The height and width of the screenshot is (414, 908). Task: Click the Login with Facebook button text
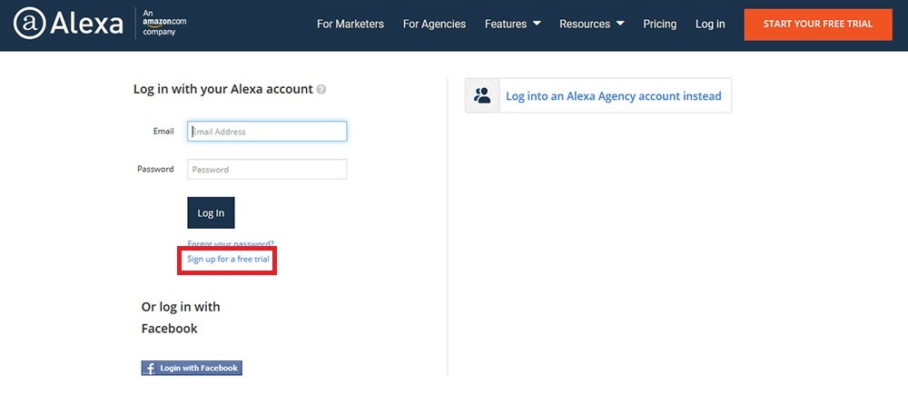point(199,368)
